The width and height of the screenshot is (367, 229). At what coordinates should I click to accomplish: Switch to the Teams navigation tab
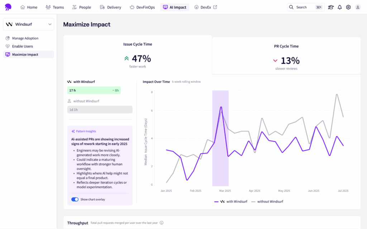click(x=54, y=7)
